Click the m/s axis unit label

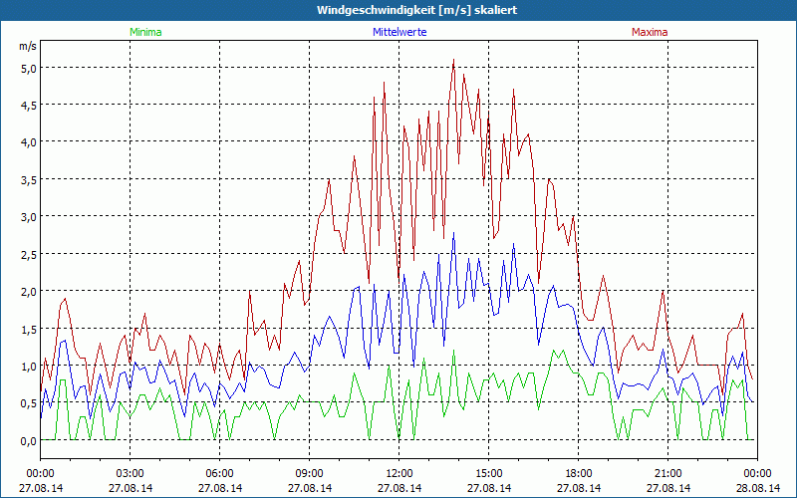28,46
